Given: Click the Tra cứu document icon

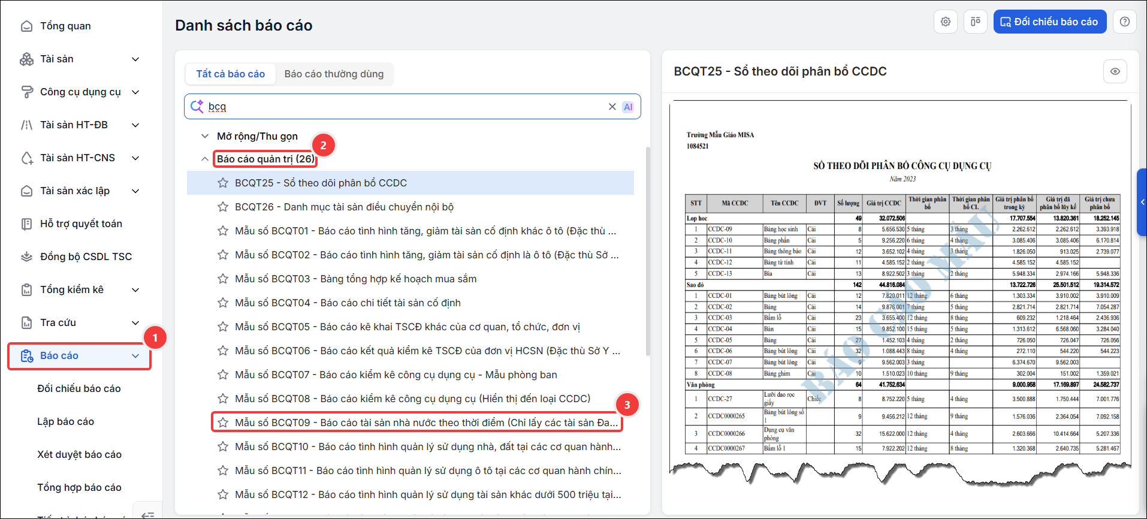Looking at the screenshot, I should coord(26,322).
